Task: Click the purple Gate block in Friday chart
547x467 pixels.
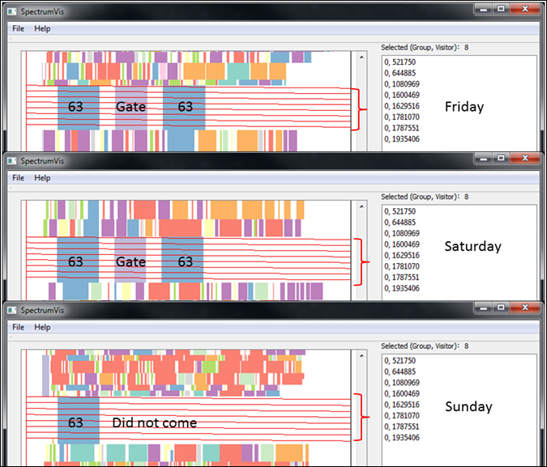Action: pyautogui.click(x=130, y=107)
